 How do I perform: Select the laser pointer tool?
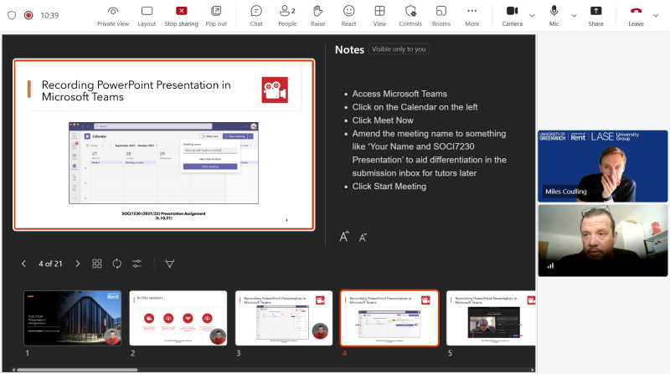pyautogui.click(x=170, y=264)
